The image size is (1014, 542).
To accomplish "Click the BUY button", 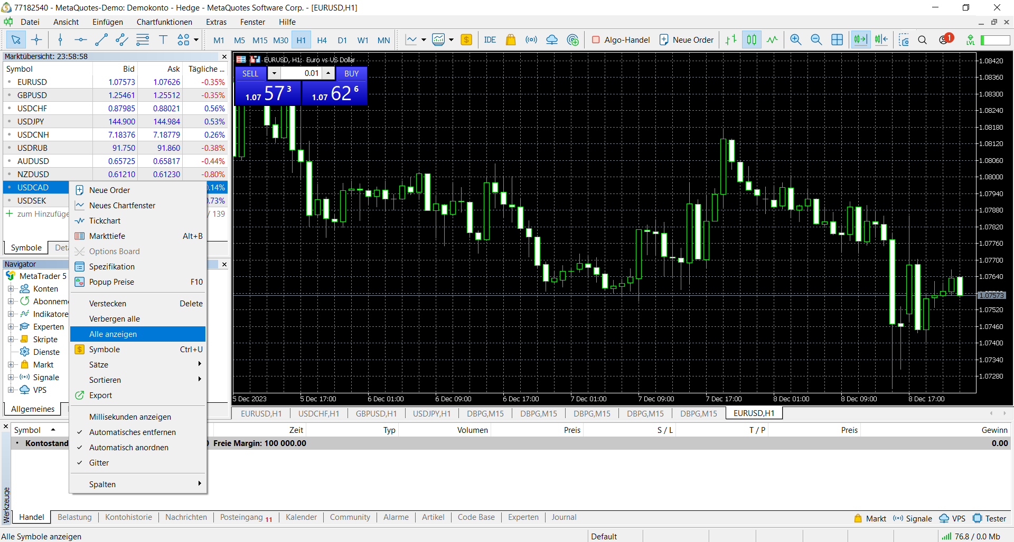I will coord(351,73).
